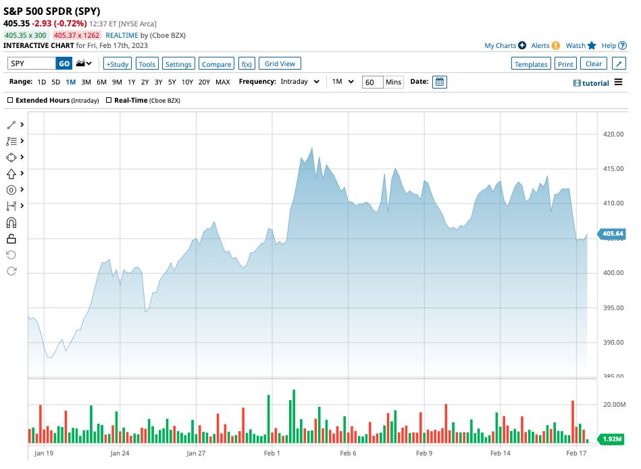Choose the 5Y range
The height and width of the screenshot is (469, 641).
[x=172, y=82]
